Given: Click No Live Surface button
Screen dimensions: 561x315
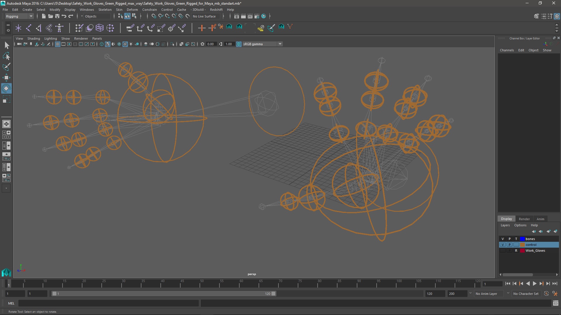Looking at the screenshot, I should click(204, 16).
